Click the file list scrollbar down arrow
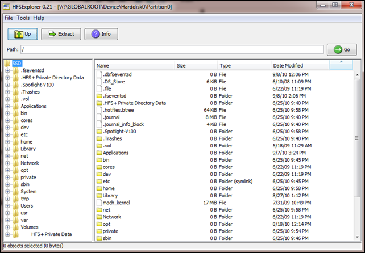365x253 pixels. point(357,237)
